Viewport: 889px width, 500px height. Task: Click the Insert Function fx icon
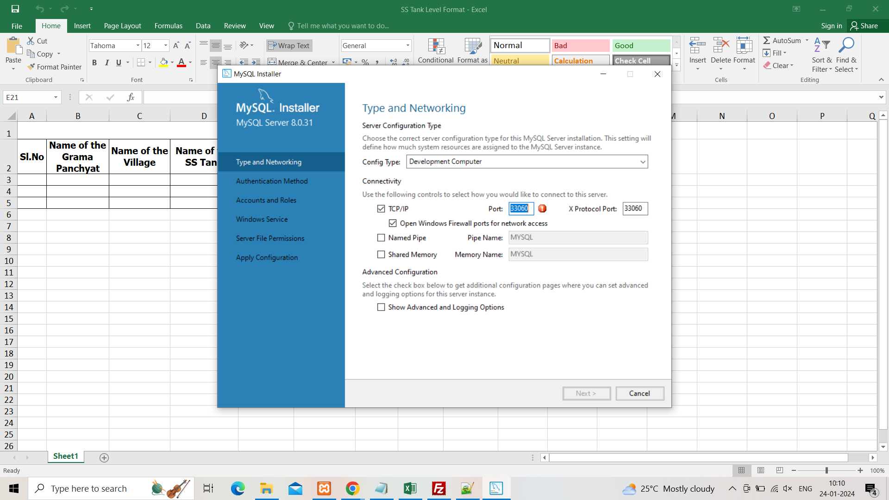click(131, 97)
